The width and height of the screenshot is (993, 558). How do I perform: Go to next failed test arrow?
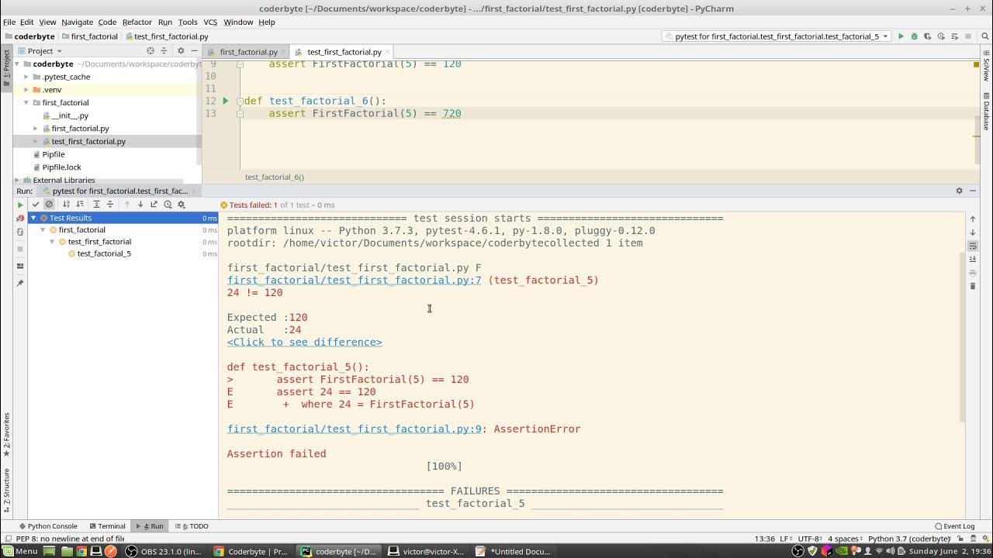(x=140, y=205)
